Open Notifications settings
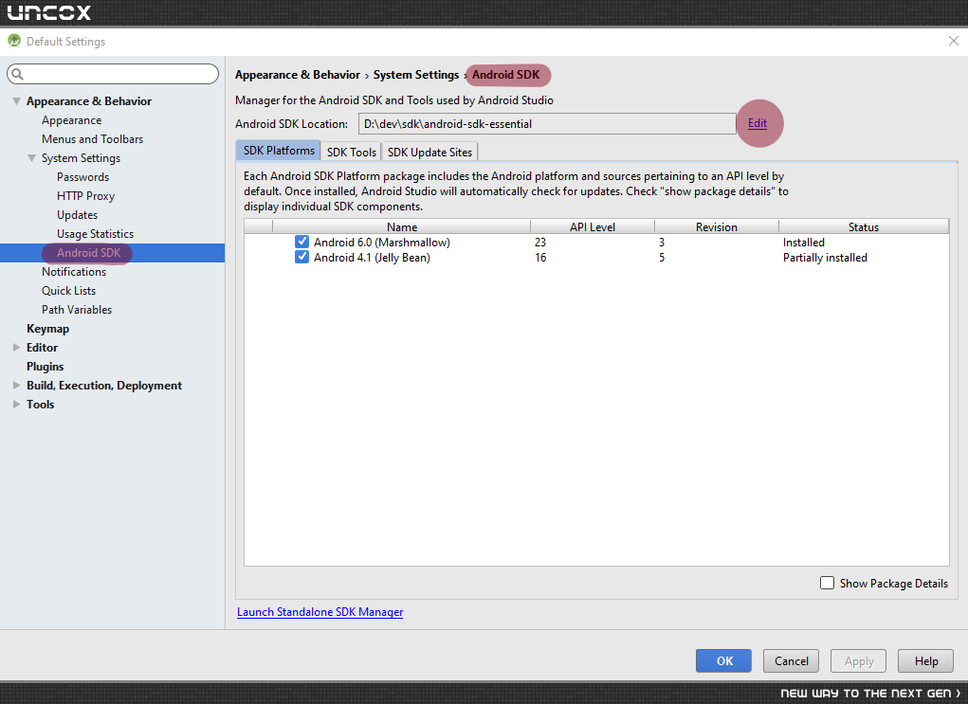968x704 pixels. point(74,272)
